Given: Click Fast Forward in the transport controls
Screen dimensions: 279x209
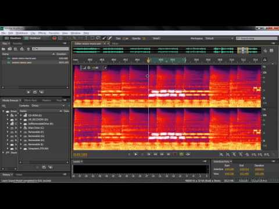Looking at the screenshot, I should tap(162, 154).
